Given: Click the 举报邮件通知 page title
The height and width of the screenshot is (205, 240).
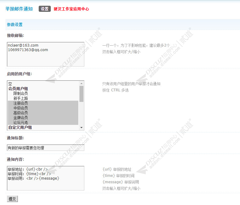Looking at the screenshot, I should pos(19,9).
